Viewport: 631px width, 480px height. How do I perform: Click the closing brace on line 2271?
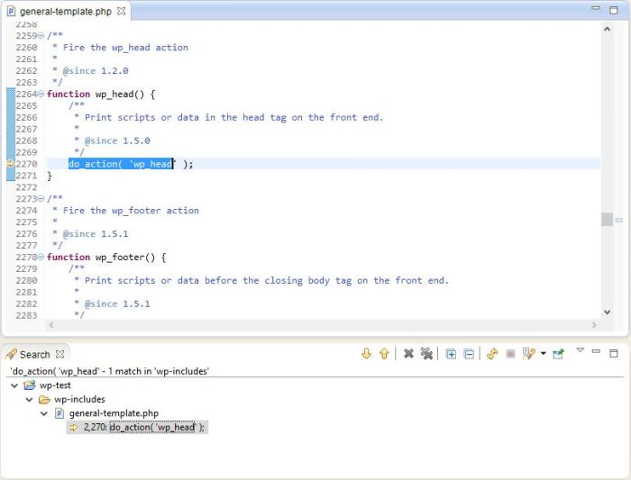tap(50, 176)
